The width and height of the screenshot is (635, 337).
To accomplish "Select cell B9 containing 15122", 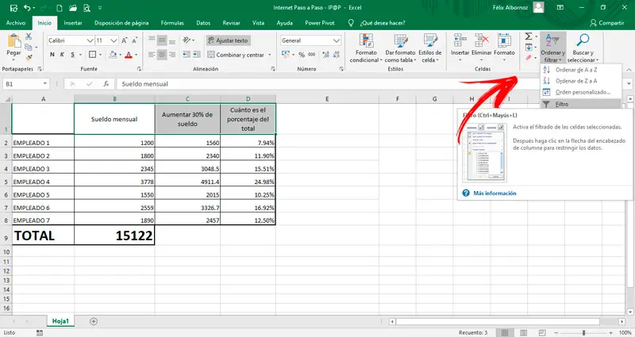I will click(x=114, y=236).
